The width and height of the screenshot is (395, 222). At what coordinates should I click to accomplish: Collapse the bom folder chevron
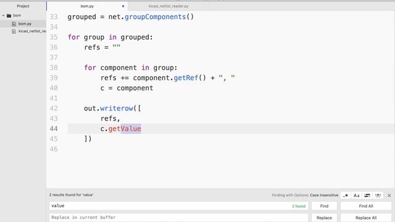(x=3, y=15)
